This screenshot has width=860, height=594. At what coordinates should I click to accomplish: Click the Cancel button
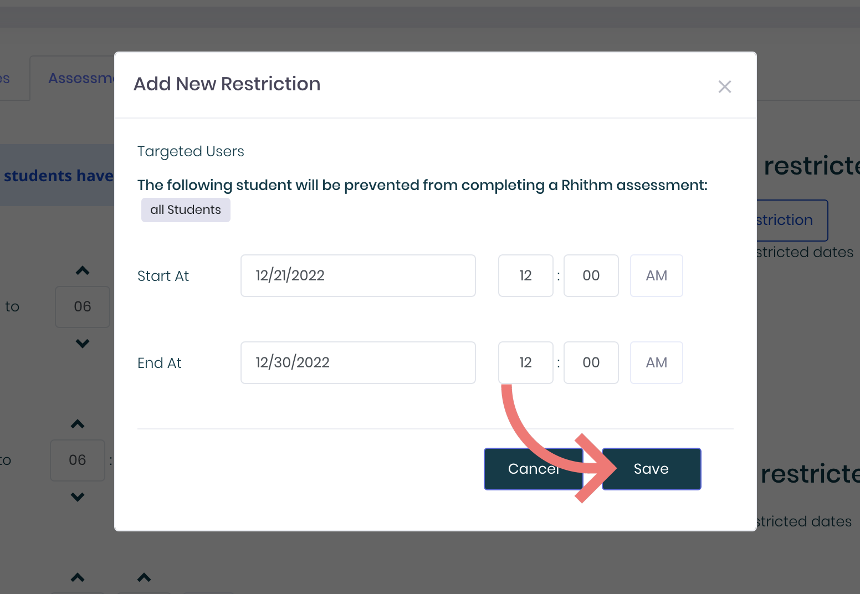tap(534, 469)
